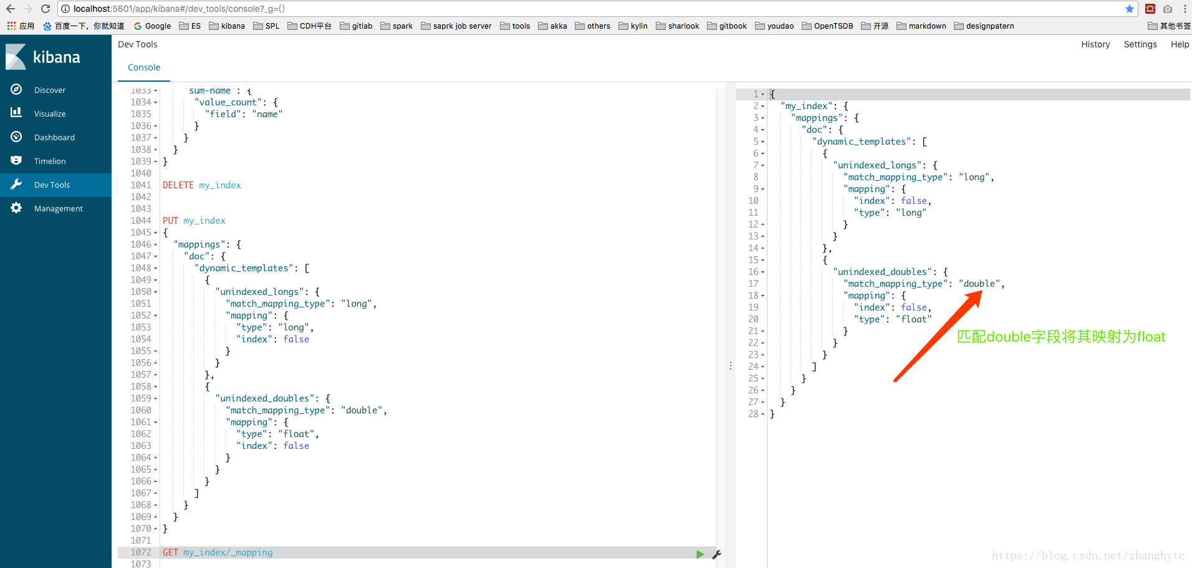This screenshot has height=568, width=1192.
Task: Run the request with green play icon
Action: tap(700, 554)
